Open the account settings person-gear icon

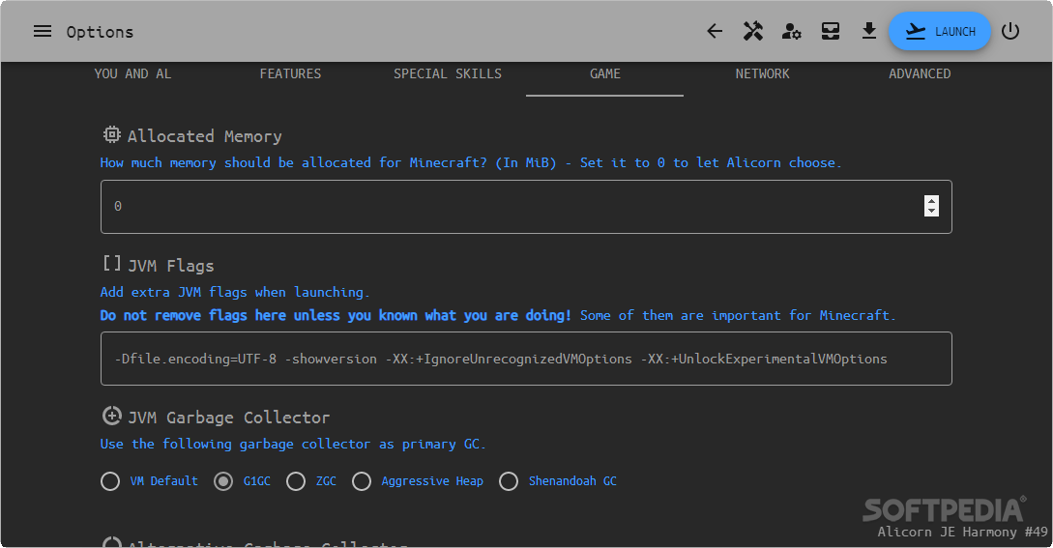[792, 31]
